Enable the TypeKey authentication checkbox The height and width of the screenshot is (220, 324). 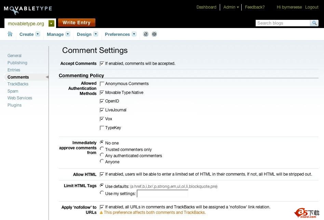(x=102, y=128)
